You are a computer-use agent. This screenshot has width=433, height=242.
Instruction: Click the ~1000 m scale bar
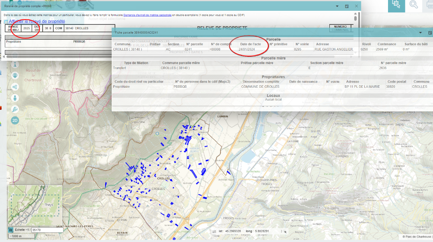(x=21, y=236)
